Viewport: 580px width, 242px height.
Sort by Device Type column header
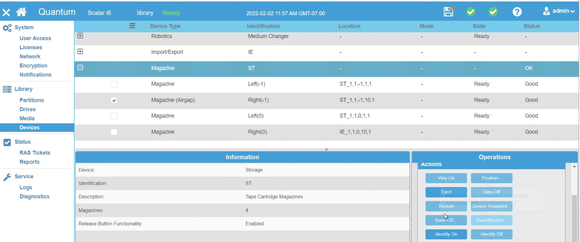[x=165, y=26]
